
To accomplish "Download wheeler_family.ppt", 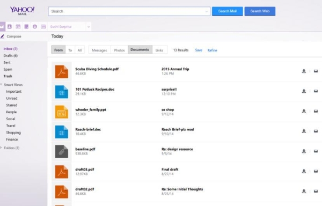I will pyautogui.click(x=304, y=111).
